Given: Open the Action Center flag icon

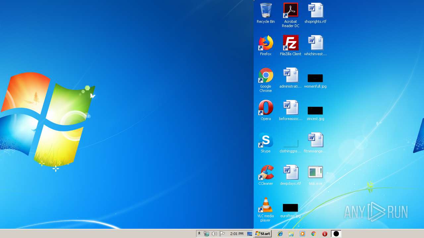Looking at the screenshot, I should (x=222, y=234).
